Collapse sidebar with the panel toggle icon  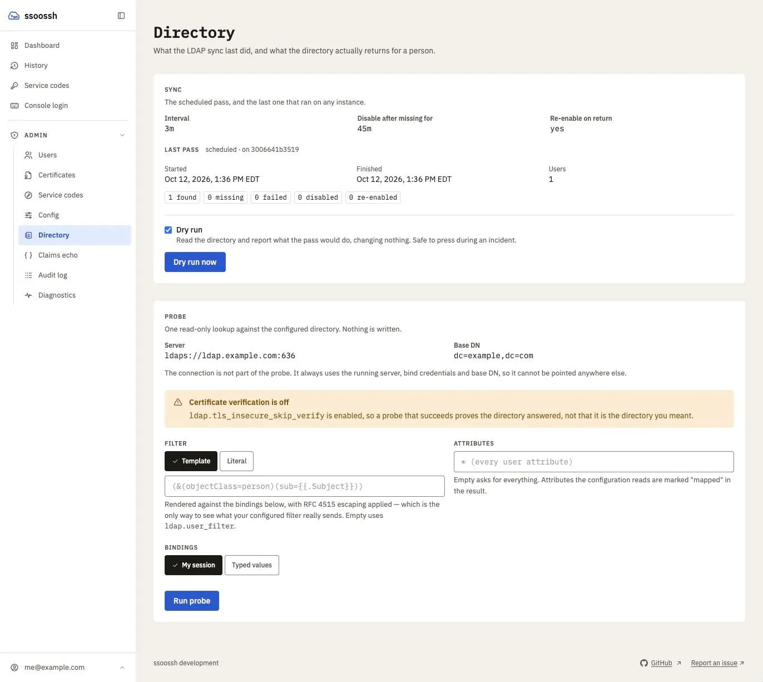(121, 16)
